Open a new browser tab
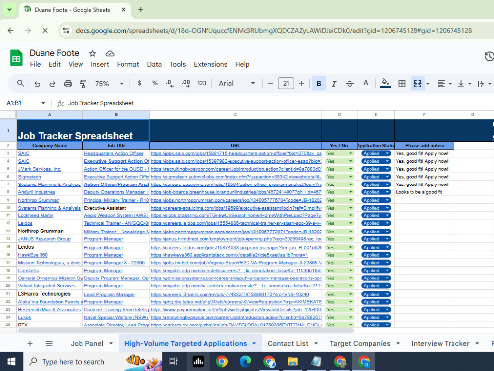 [x=141, y=10]
